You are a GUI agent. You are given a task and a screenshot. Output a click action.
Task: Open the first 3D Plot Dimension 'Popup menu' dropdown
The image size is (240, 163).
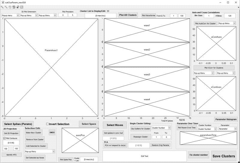click(10, 16)
